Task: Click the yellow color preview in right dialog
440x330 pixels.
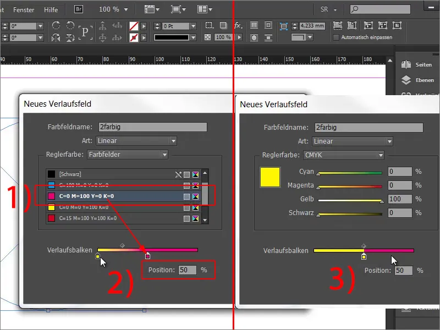Action: click(x=270, y=177)
